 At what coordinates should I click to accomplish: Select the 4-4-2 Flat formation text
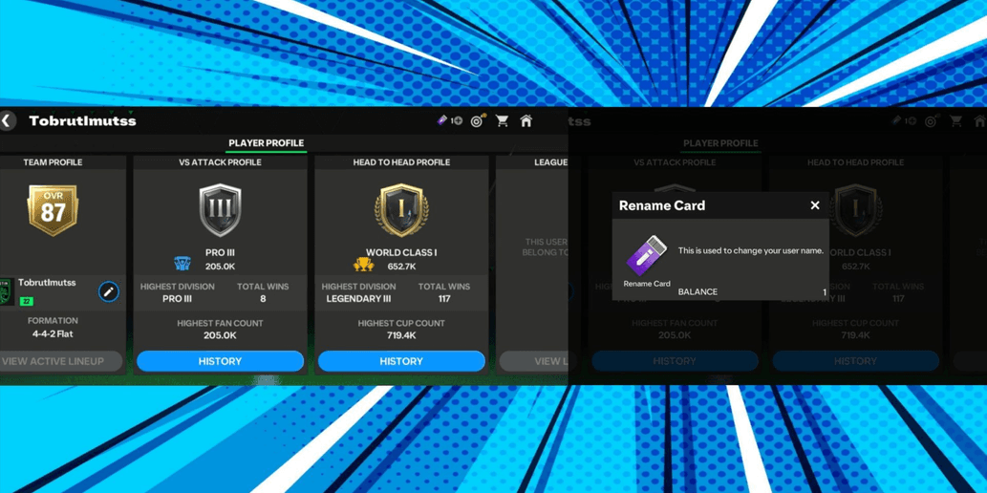[x=53, y=334]
